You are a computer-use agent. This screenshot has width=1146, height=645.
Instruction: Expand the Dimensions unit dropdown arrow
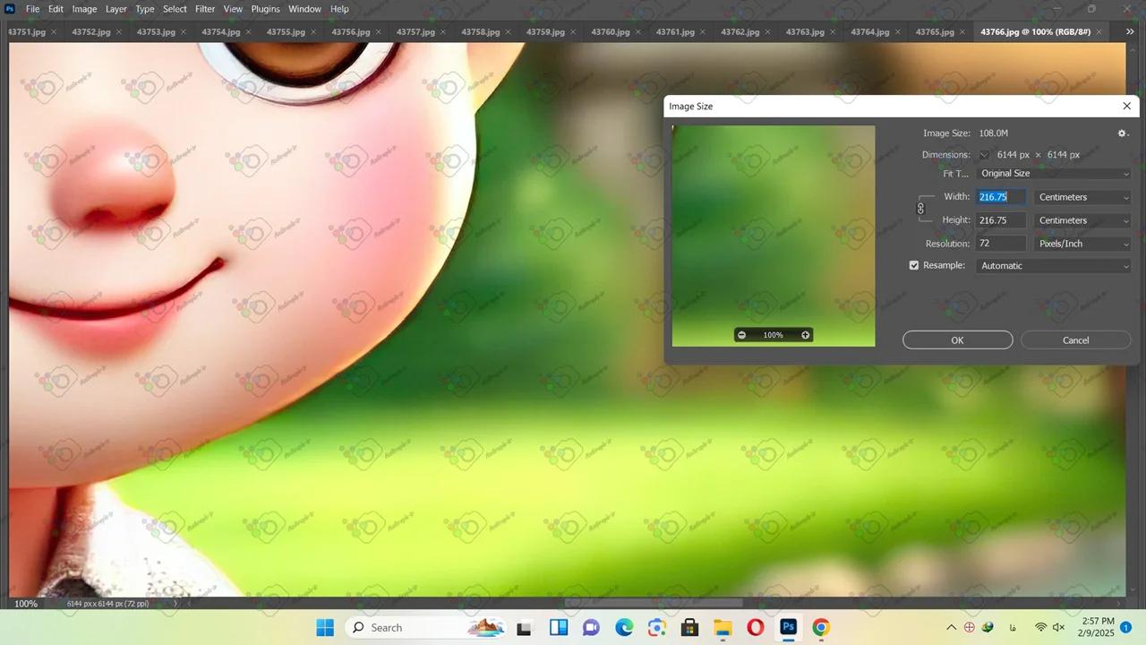tap(984, 155)
